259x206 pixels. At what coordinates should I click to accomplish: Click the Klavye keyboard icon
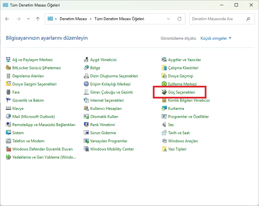(x=8, y=108)
